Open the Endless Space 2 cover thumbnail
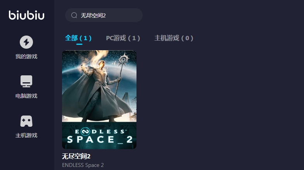 [x=99, y=100]
